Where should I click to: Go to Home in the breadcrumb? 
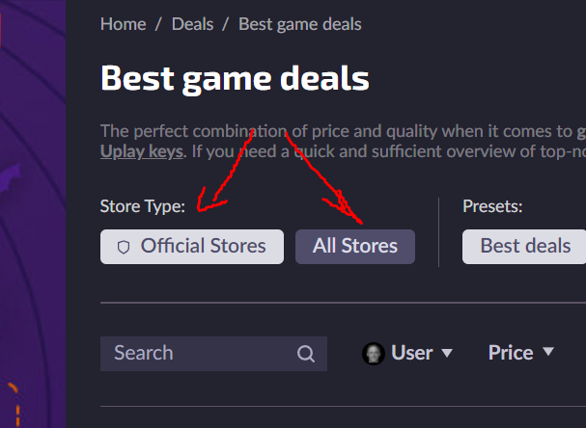point(122,23)
